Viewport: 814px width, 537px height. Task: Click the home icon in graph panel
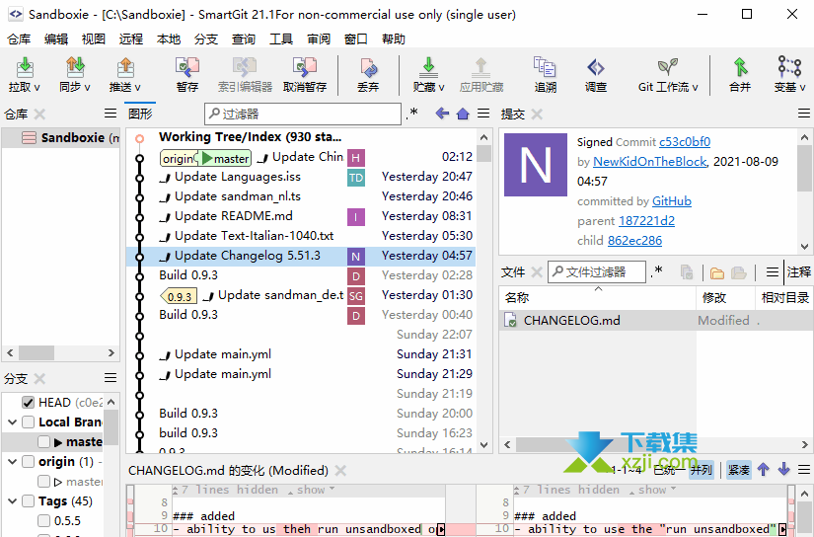(463, 114)
